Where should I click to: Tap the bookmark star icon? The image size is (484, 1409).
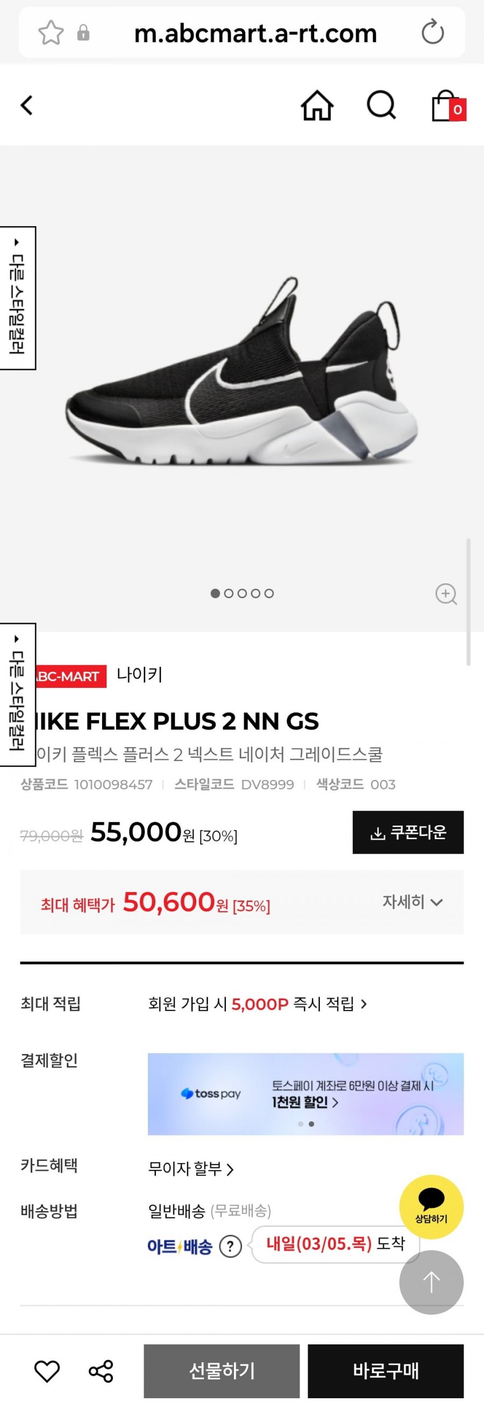51,33
